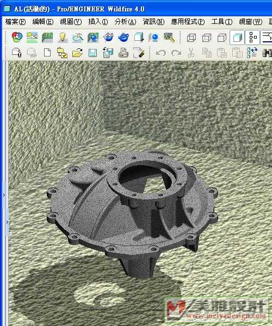Undo the last action
Viewport: 272px width, 326px height.
tap(161, 53)
